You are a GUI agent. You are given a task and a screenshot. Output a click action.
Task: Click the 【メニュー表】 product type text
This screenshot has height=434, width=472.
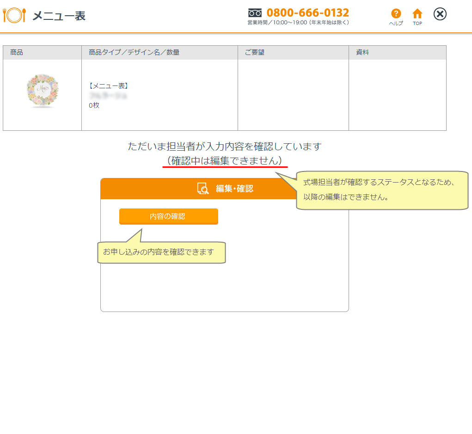(108, 86)
